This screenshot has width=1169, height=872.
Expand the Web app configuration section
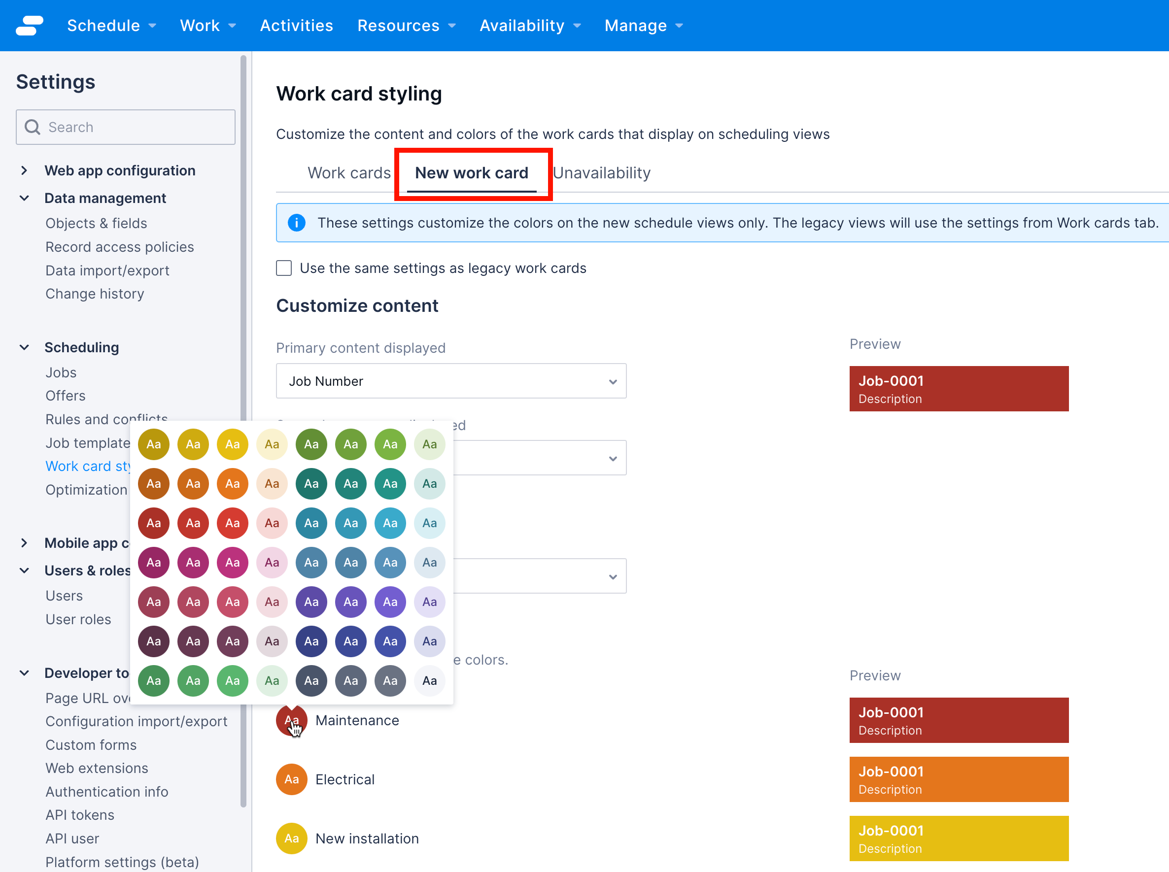coord(24,170)
